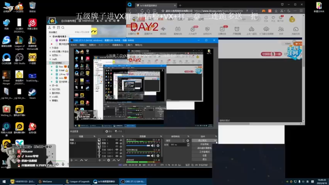Toggle visibility of first text source
The width and height of the screenshot is (329, 185).
pyautogui.click(x=117, y=150)
